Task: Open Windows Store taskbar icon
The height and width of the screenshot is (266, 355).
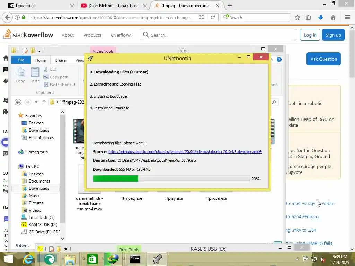Action: click(x=92, y=259)
